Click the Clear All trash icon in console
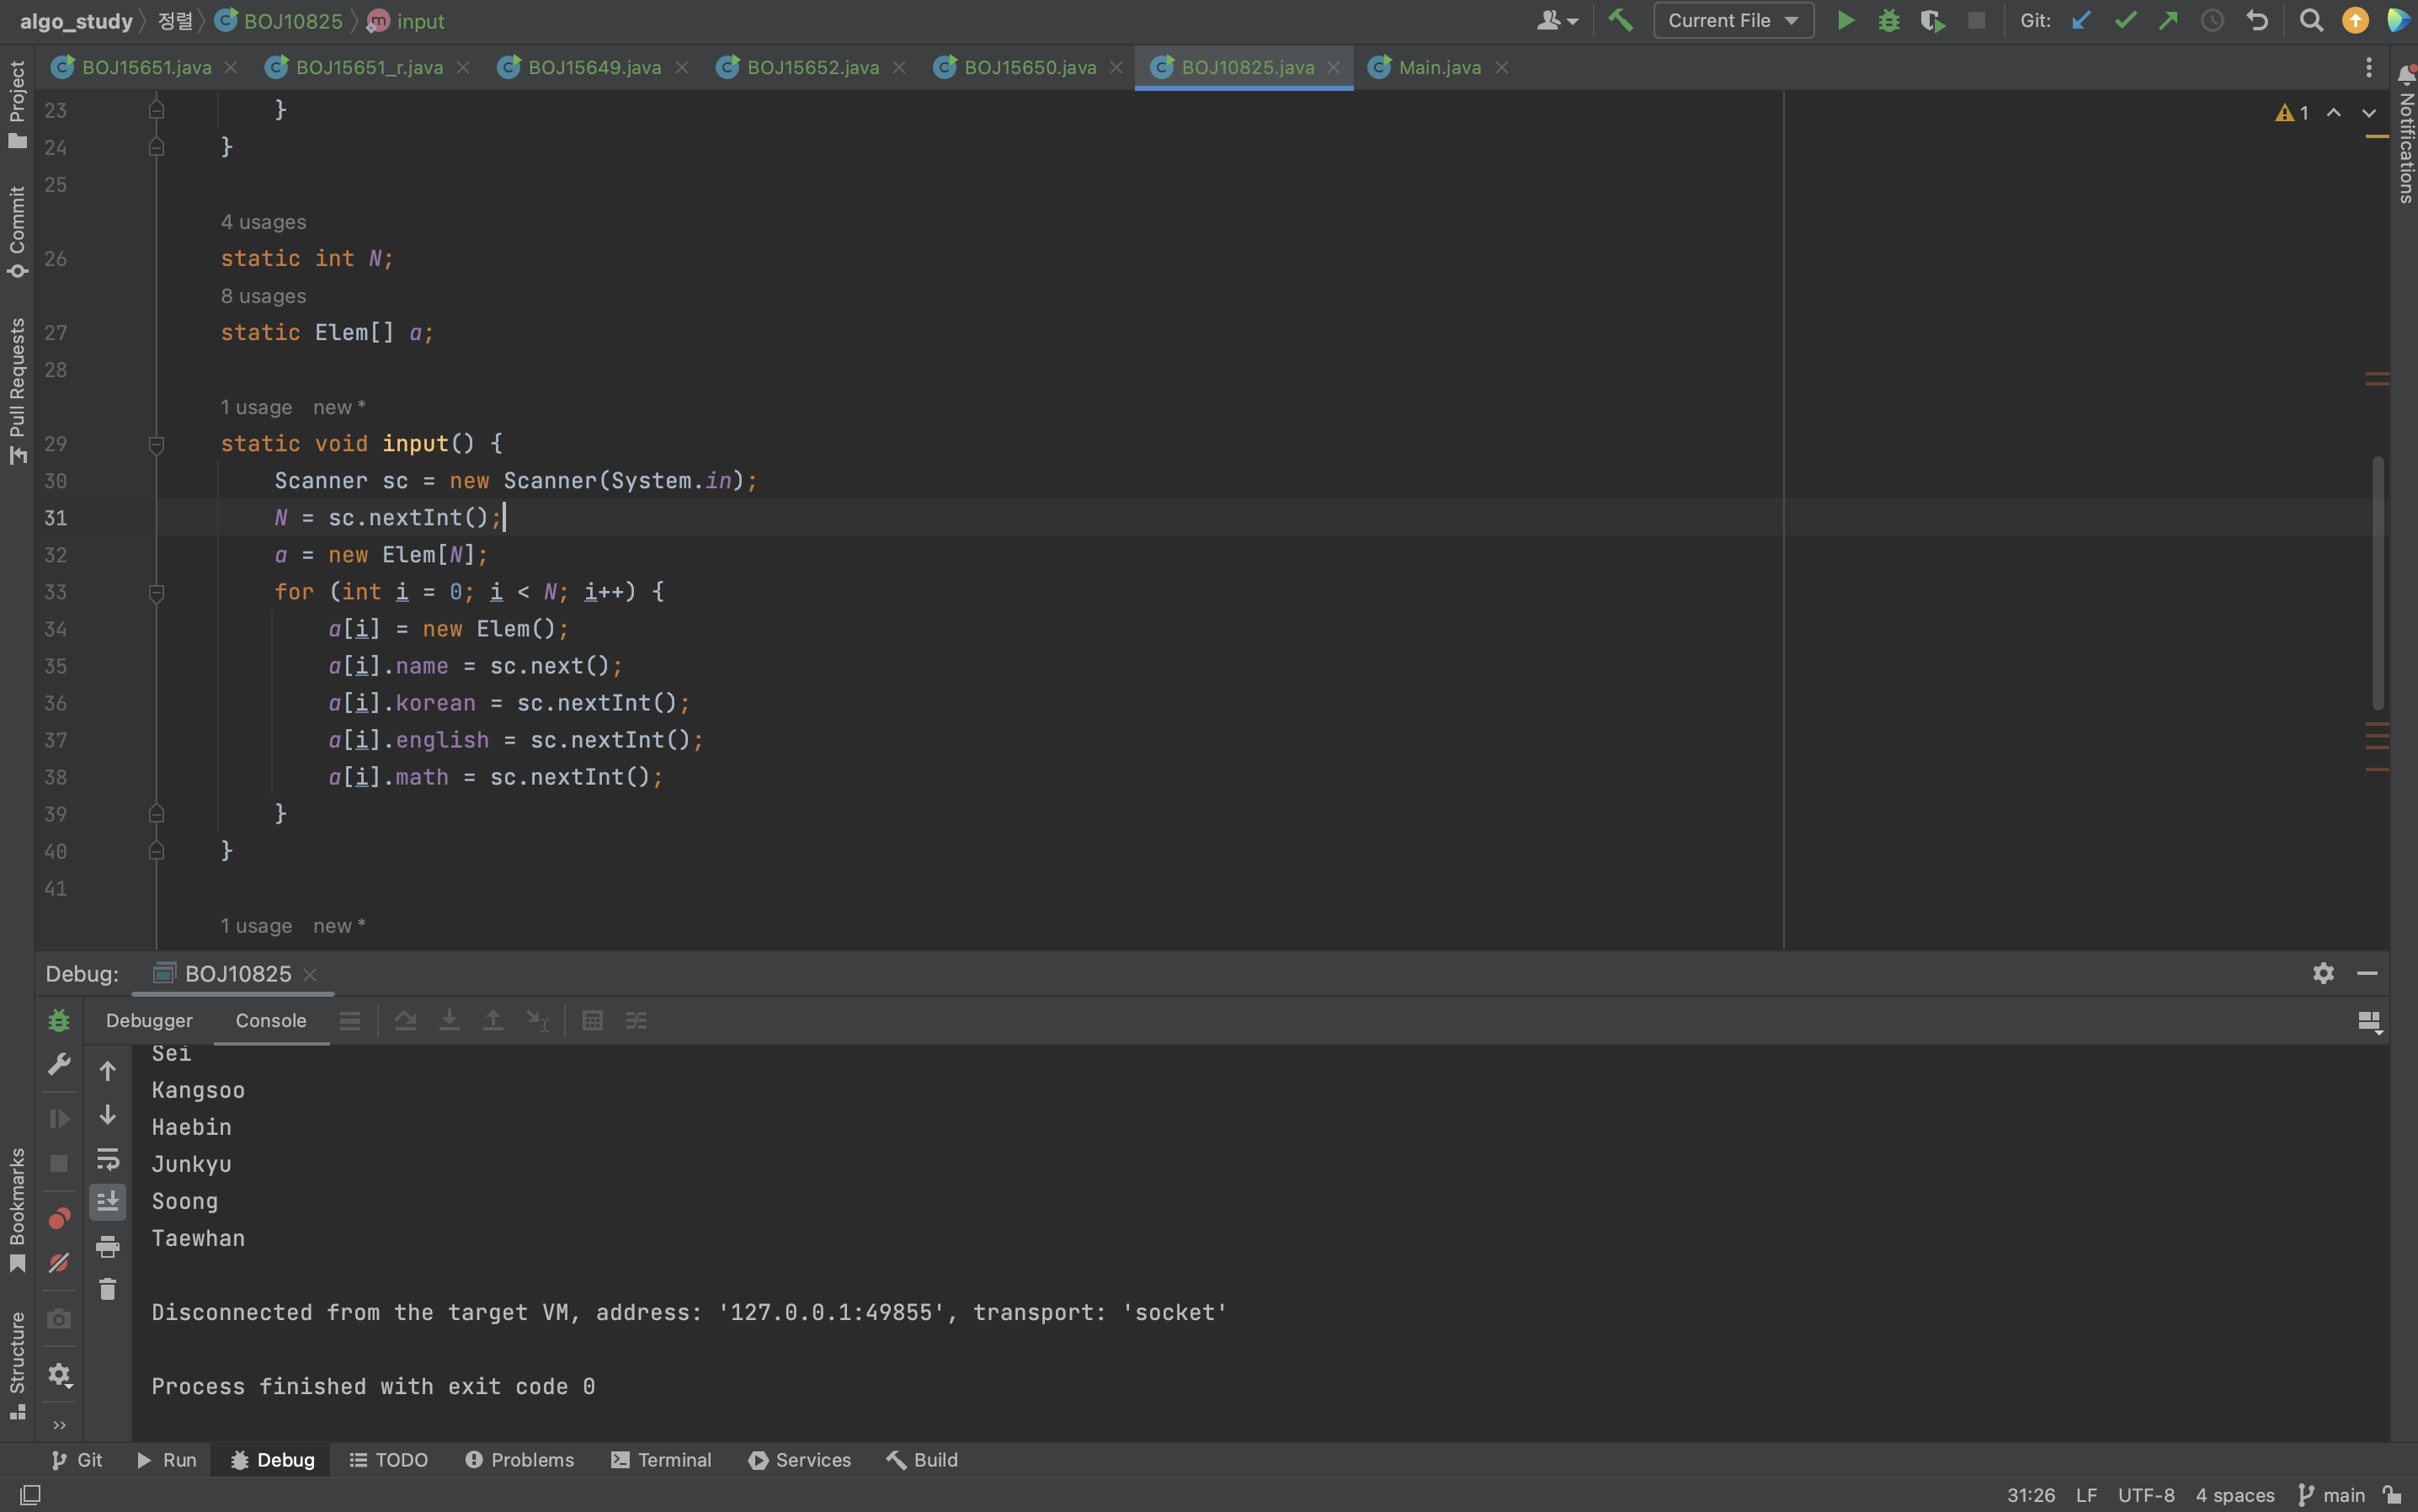Screen dimensions: 2418x1512 point(108,1290)
